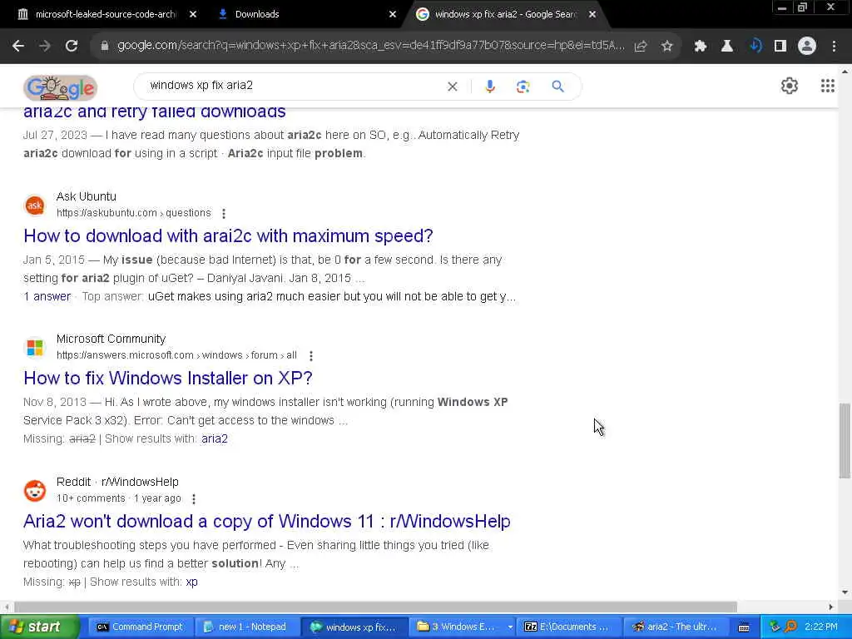
Task: Go back using the browser back arrow
Action: pyautogui.click(x=18, y=47)
